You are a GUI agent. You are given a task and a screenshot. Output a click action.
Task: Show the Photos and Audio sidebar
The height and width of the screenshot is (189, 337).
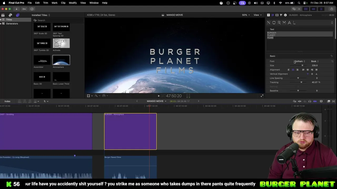[x=10, y=15]
